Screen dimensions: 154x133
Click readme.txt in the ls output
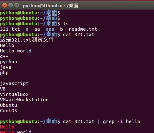[x=83, y=29]
